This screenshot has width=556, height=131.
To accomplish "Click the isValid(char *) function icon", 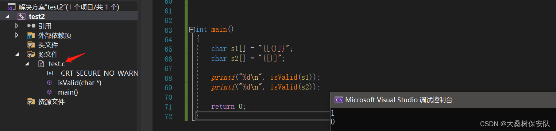I will coord(50,83).
